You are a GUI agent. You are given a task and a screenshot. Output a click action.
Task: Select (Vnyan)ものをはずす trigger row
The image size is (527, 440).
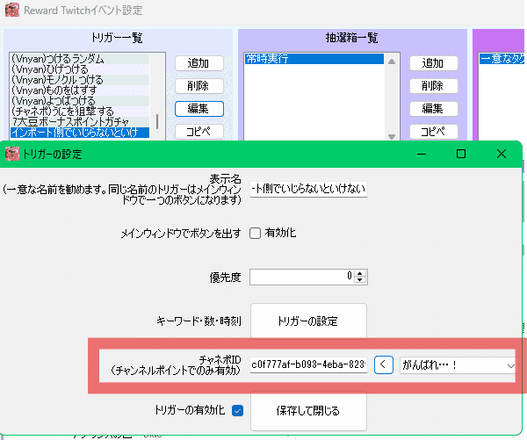pos(80,90)
